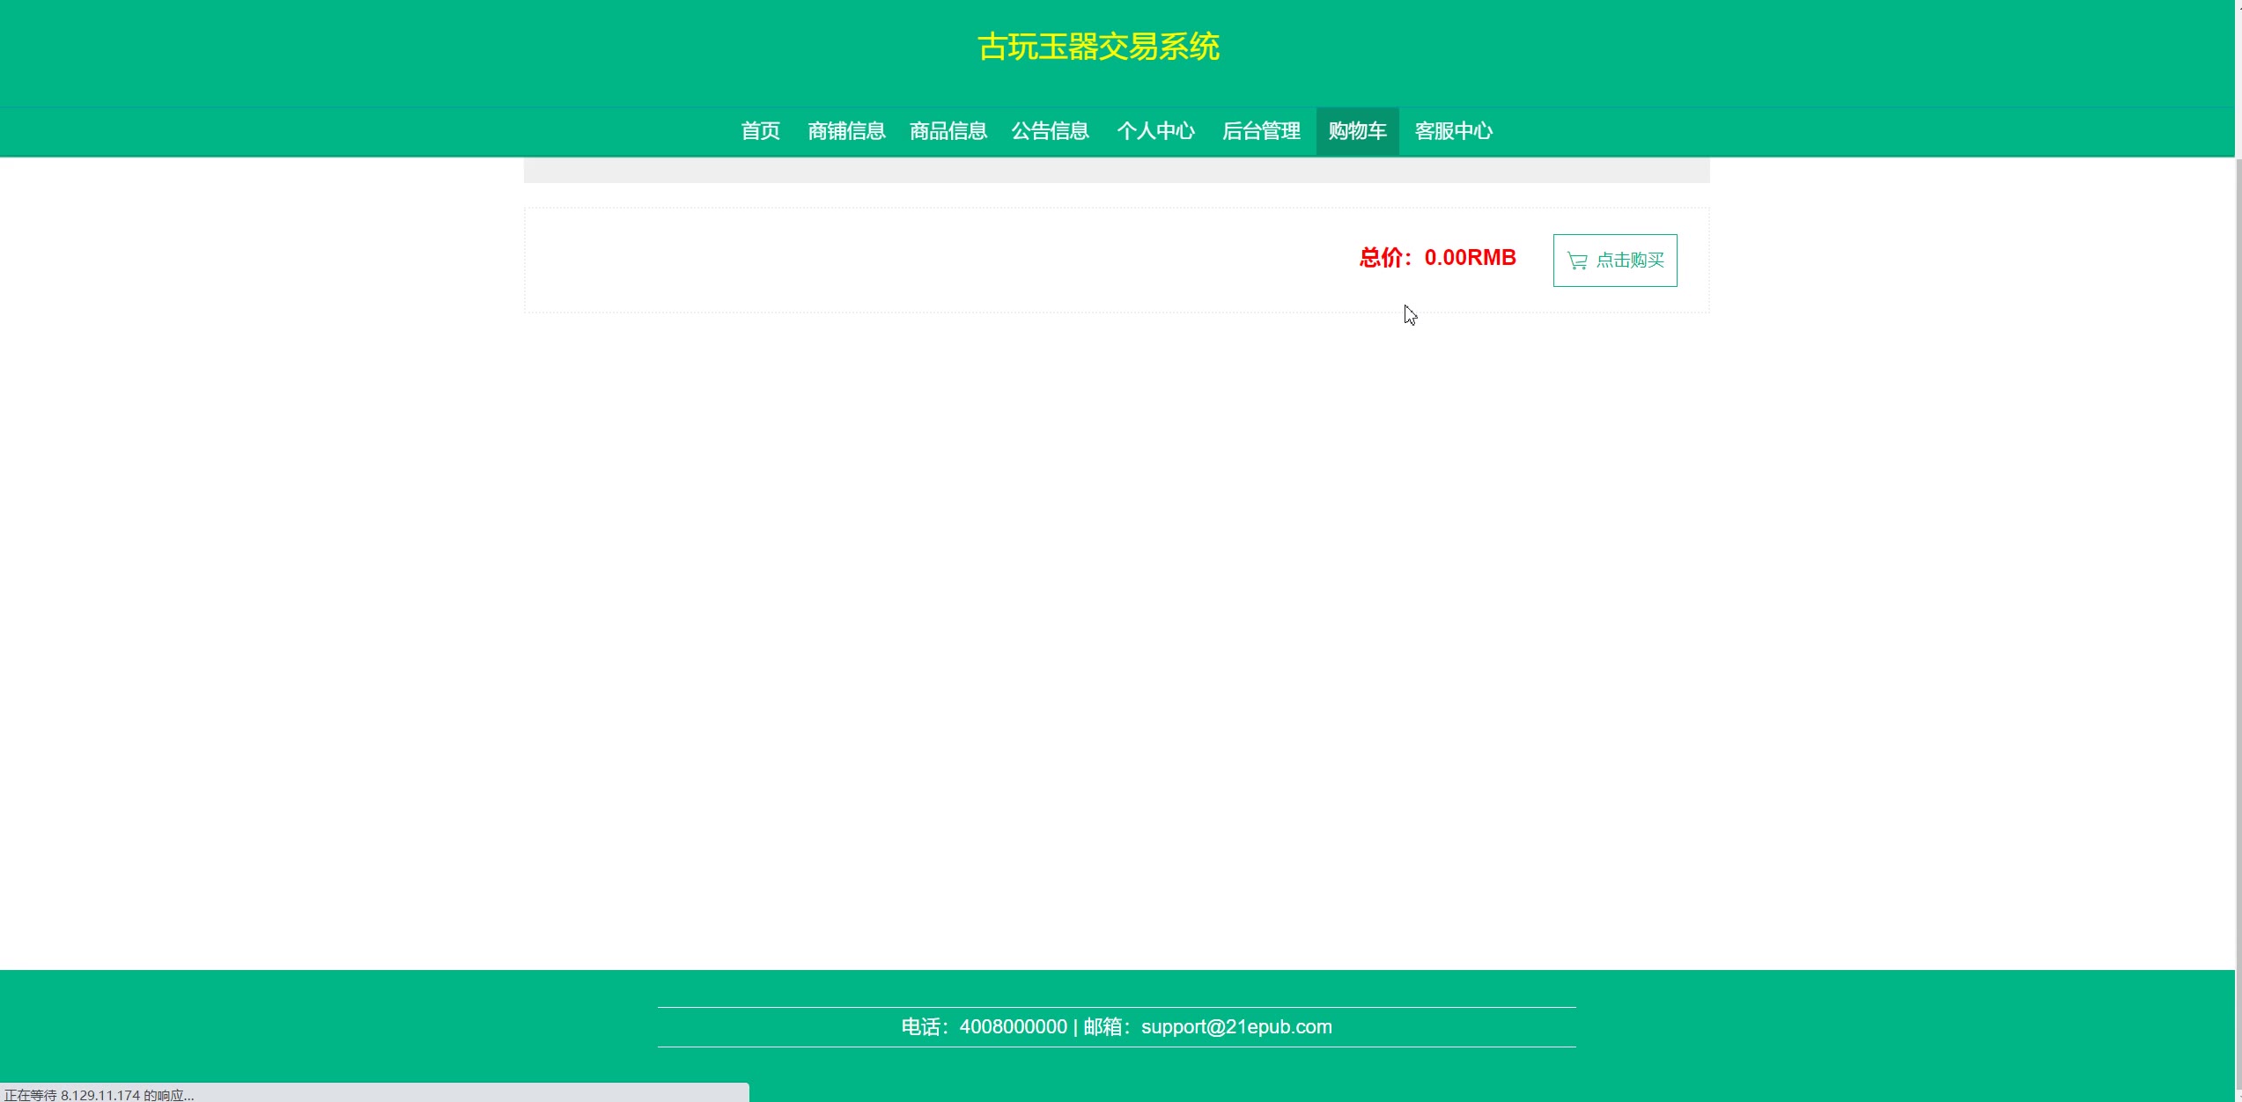Click empty area inside dashed cart panel

pos(881,261)
